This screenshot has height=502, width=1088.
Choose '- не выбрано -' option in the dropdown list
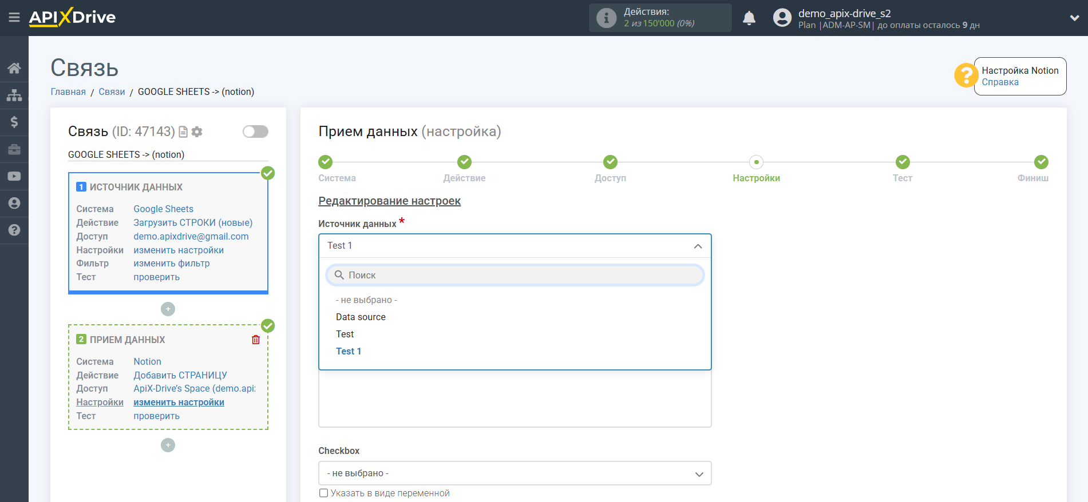point(366,300)
